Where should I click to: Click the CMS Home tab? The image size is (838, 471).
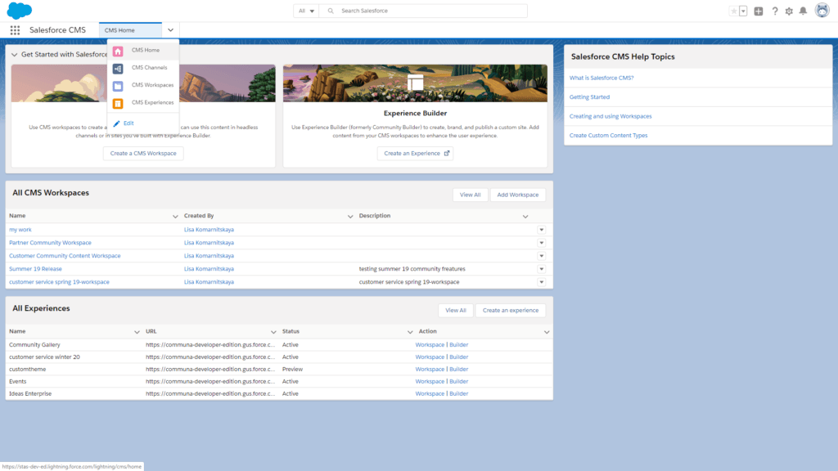pyautogui.click(x=130, y=30)
